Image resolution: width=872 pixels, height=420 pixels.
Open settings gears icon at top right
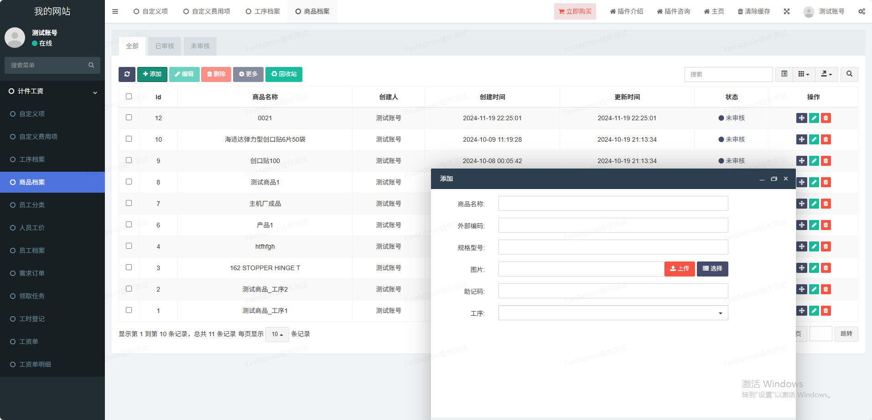[861, 11]
